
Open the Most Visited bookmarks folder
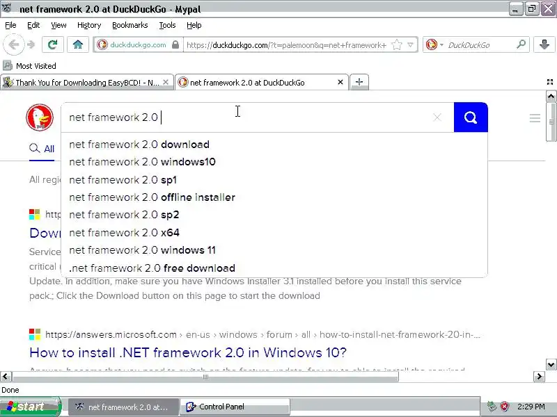30,66
